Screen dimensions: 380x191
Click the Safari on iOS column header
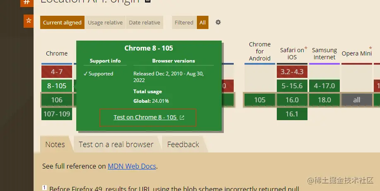(292, 53)
